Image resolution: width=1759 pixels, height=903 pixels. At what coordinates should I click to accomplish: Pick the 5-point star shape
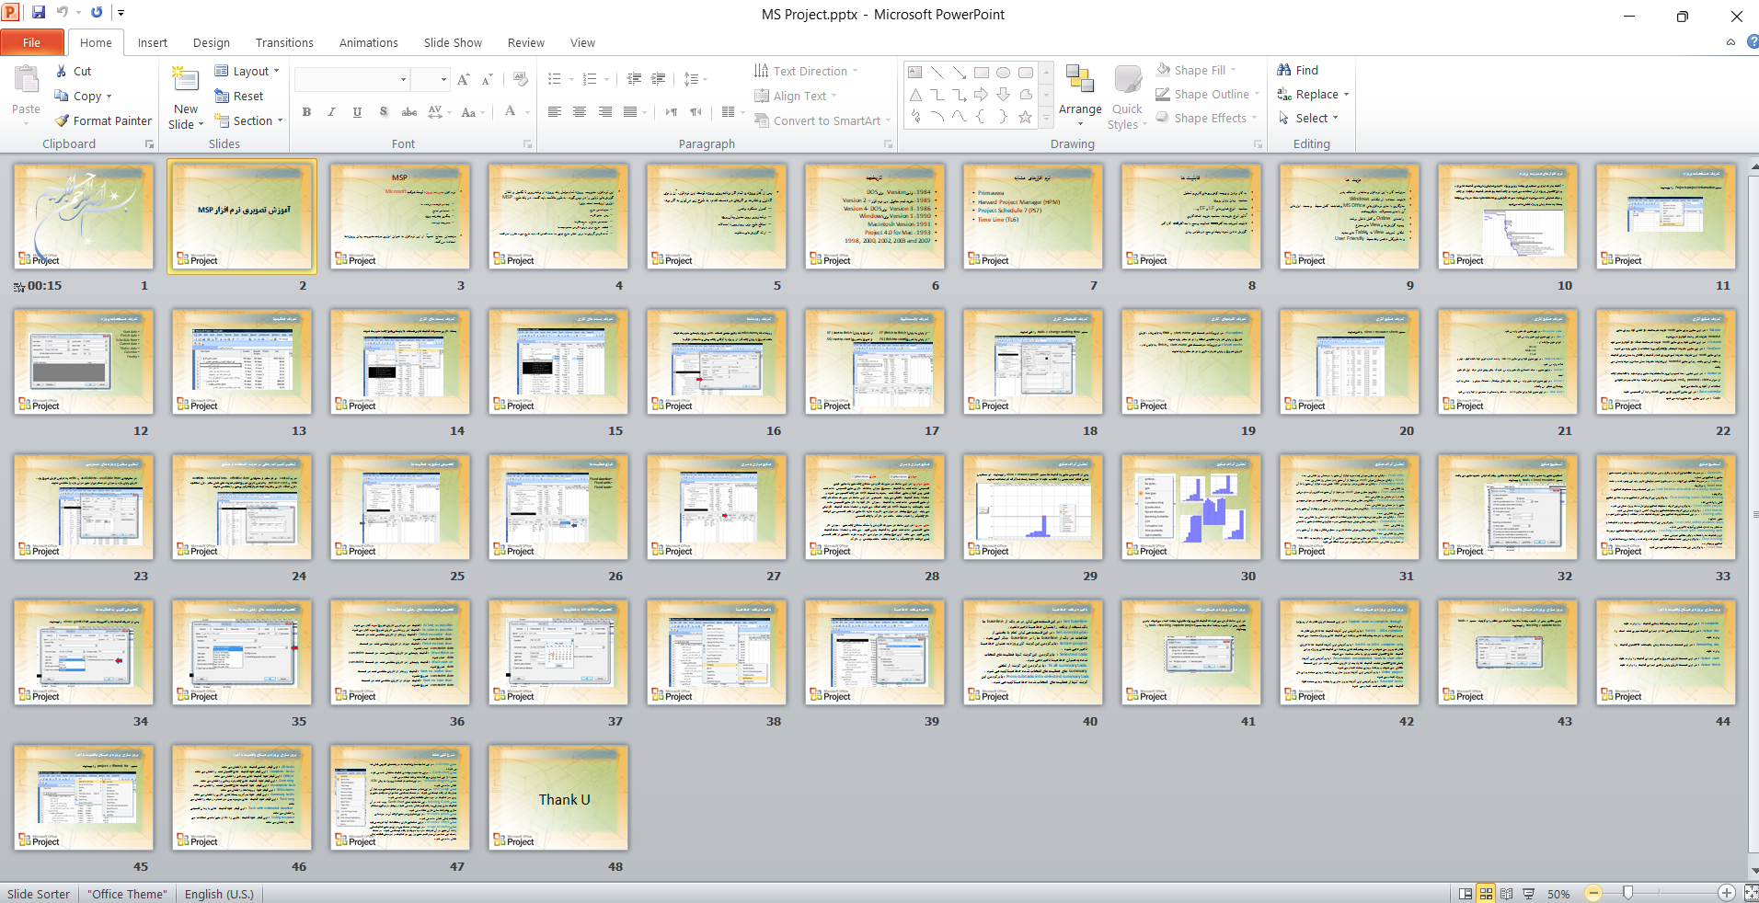[x=1025, y=117]
